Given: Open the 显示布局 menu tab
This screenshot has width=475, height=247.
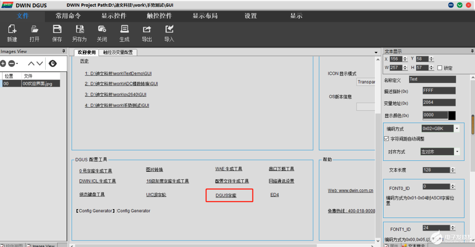Looking at the screenshot, I should [x=205, y=16].
